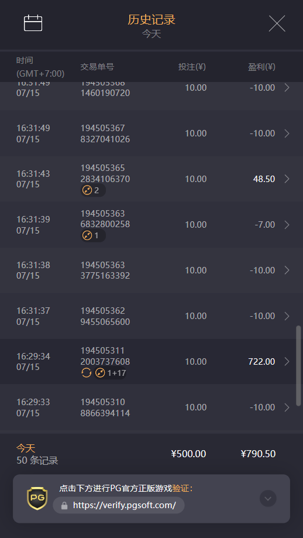Click the respin arrows icon on 722.00 record
303x538 pixels.
[87, 373]
